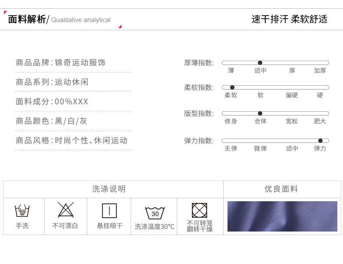This screenshot has width=343, height=264.
Task: Select the 优良面料 header
Action: [x=281, y=189]
